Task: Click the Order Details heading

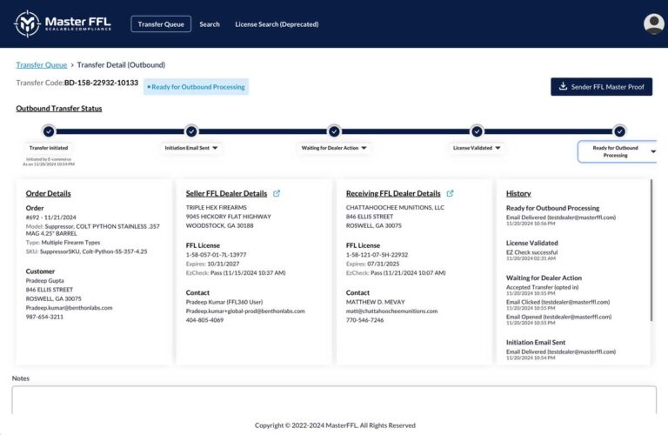Action: click(48, 193)
